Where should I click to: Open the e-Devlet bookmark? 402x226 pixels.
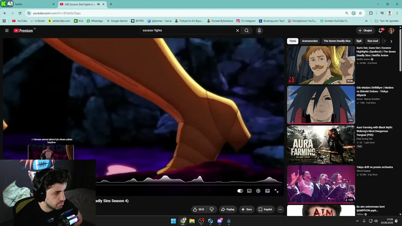pyautogui.click(x=37, y=21)
